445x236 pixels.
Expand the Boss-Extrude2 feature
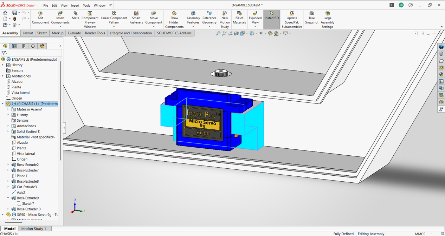pyautogui.click(x=8, y=164)
